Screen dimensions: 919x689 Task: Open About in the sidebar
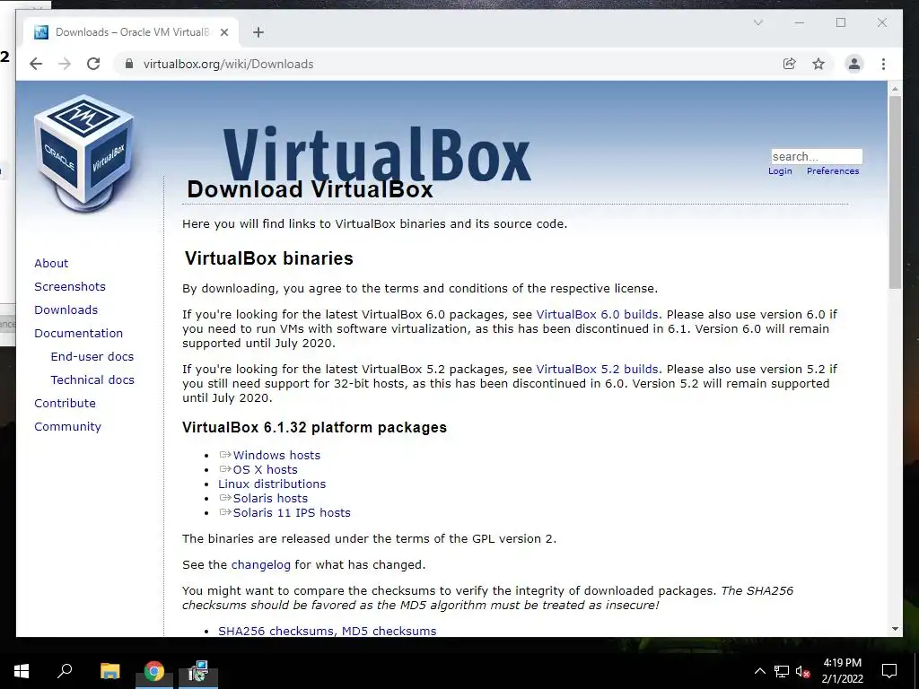[x=51, y=263]
